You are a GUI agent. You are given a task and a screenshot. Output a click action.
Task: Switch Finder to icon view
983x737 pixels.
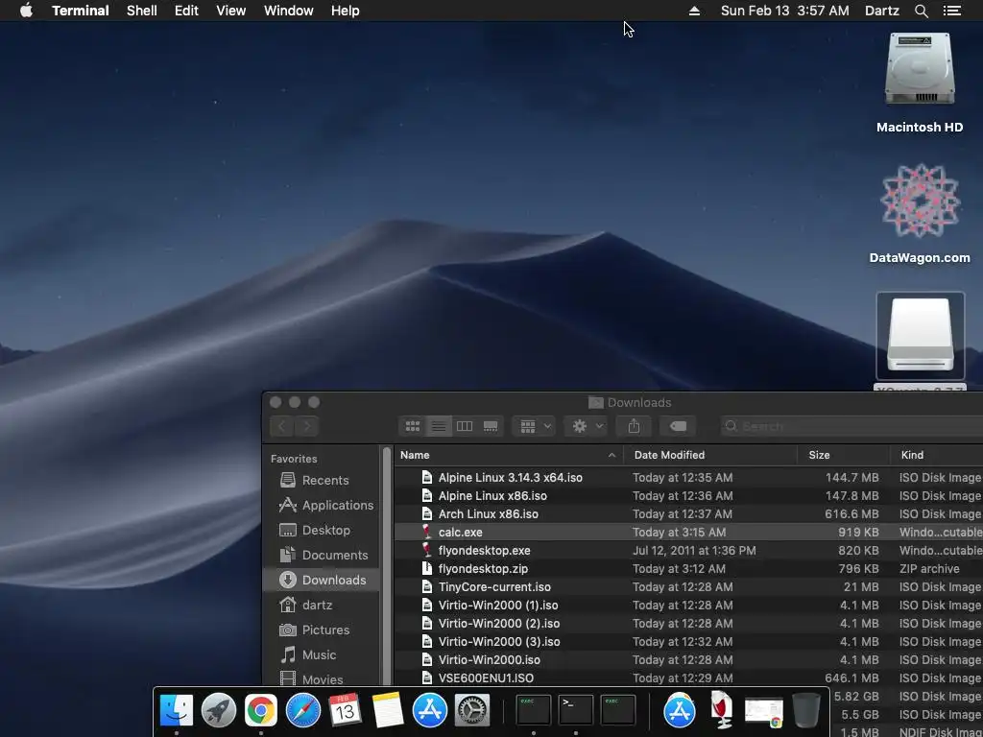tap(413, 426)
